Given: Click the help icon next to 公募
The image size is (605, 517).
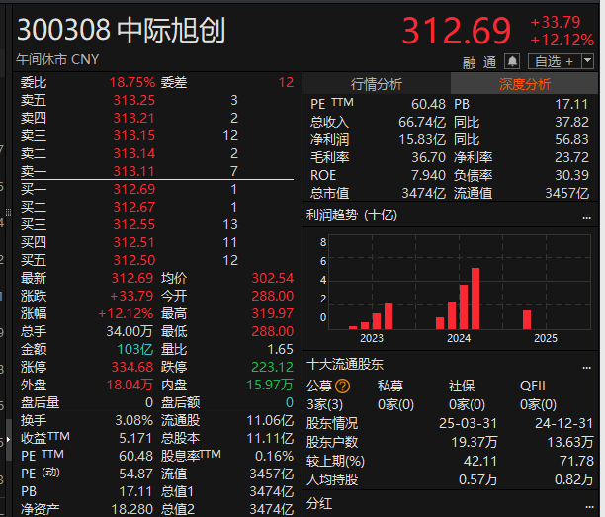Looking at the screenshot, I should tap(343, 386).
